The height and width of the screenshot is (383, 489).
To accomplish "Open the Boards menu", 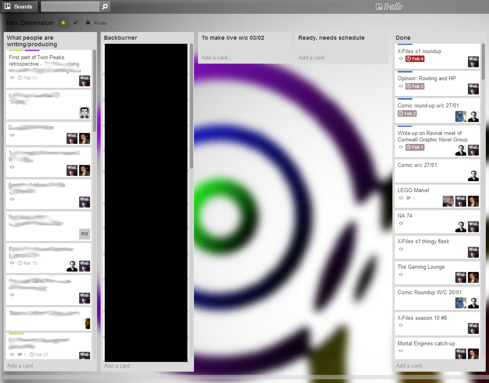I will pos(19,6).
